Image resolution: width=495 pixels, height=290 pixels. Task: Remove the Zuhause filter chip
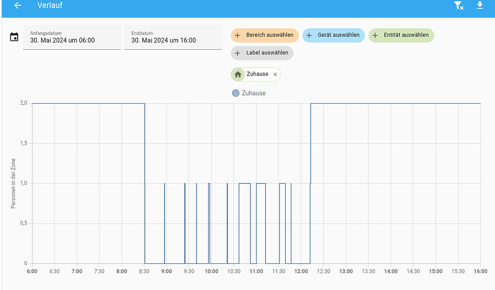[275, 74]
